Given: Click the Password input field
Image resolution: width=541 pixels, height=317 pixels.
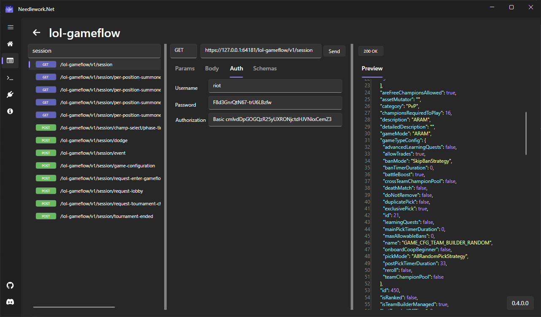Looking at the screenshot, I should [275, 102].
